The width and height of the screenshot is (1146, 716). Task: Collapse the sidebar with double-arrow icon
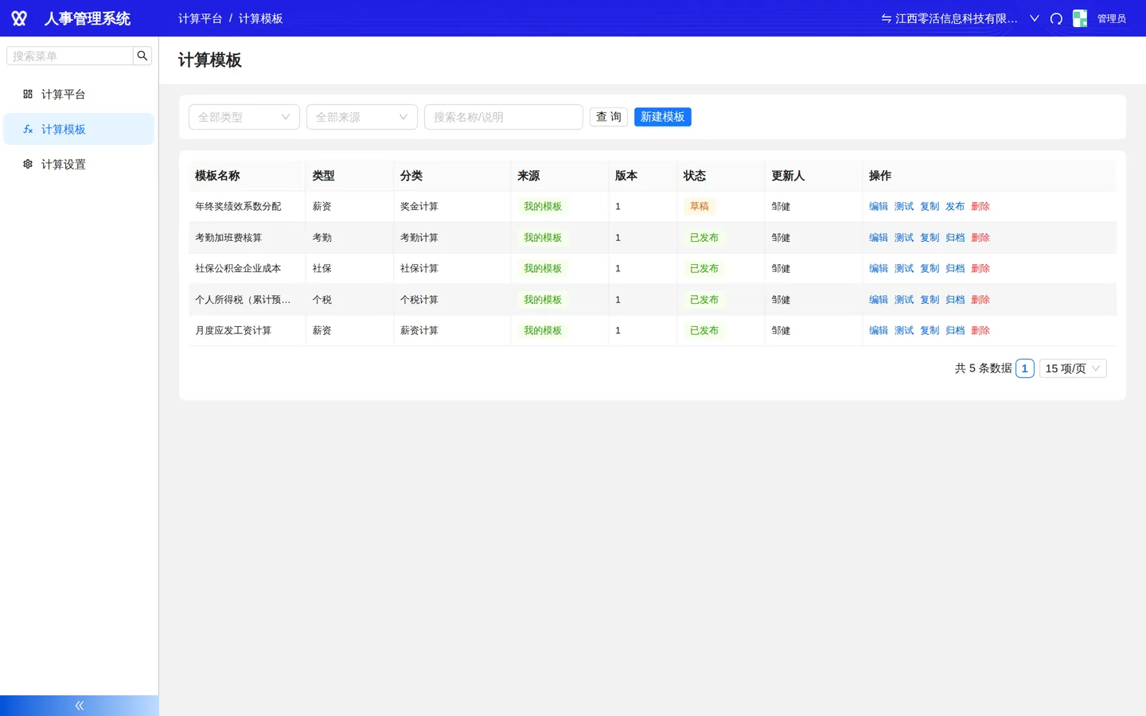coord(80,706)
